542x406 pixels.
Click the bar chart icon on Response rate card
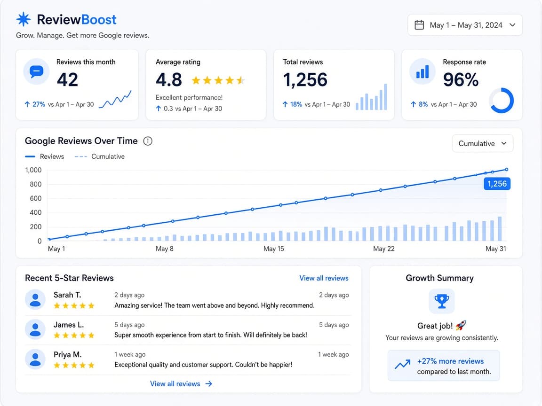tap(422, 71)
